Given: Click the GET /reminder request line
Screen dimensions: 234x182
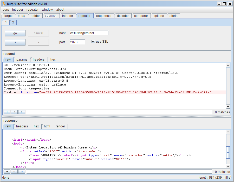Looking at the screenshot, I should coord(27,65).
